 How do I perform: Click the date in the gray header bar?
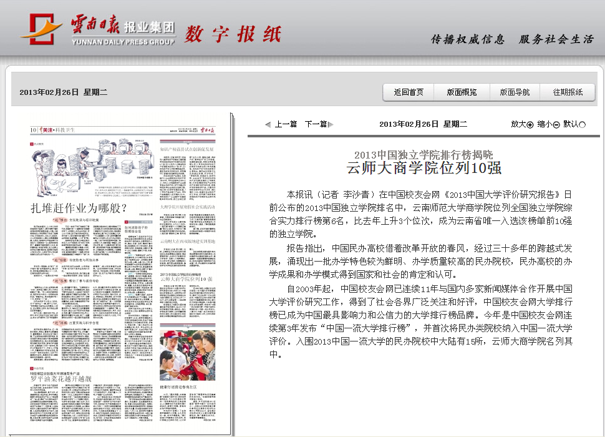click(x=63, y=92)
